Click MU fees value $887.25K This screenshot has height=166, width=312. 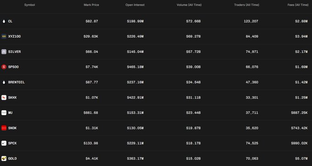point(299,113)
